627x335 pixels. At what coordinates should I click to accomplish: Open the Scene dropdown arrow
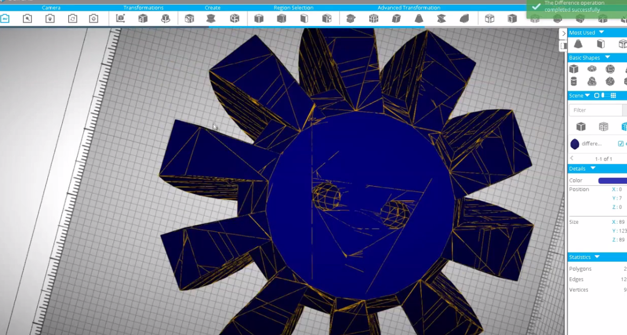[x=587, y=95]
